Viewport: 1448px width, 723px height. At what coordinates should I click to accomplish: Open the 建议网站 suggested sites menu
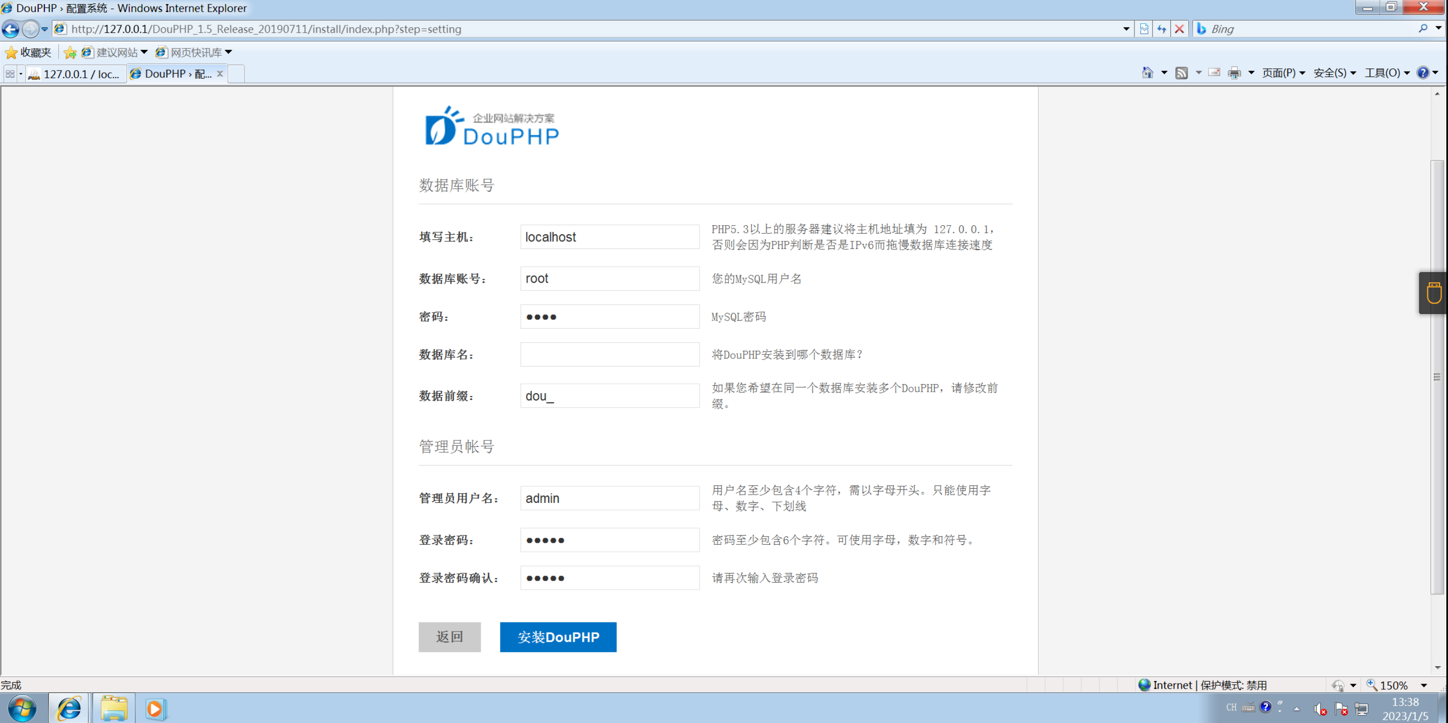click(x=115, y=53)
